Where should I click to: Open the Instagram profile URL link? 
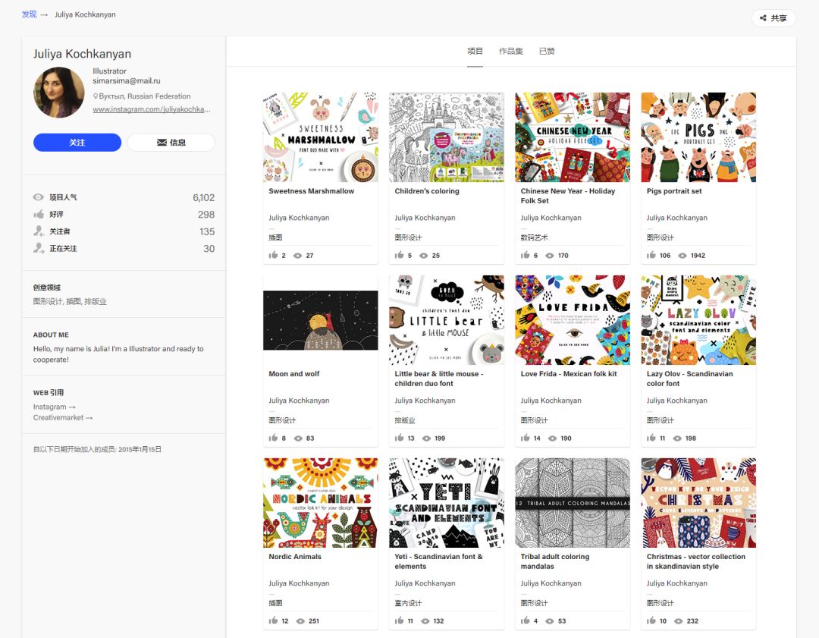[152, 109]
